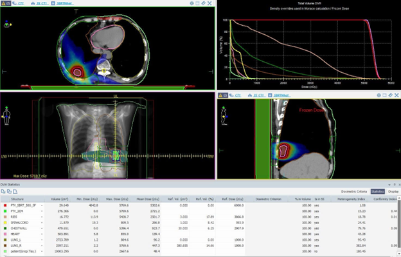Open the dropdown arrow next to PTV_2CM
The image size is (401, 257).
[x=42, y=211]
